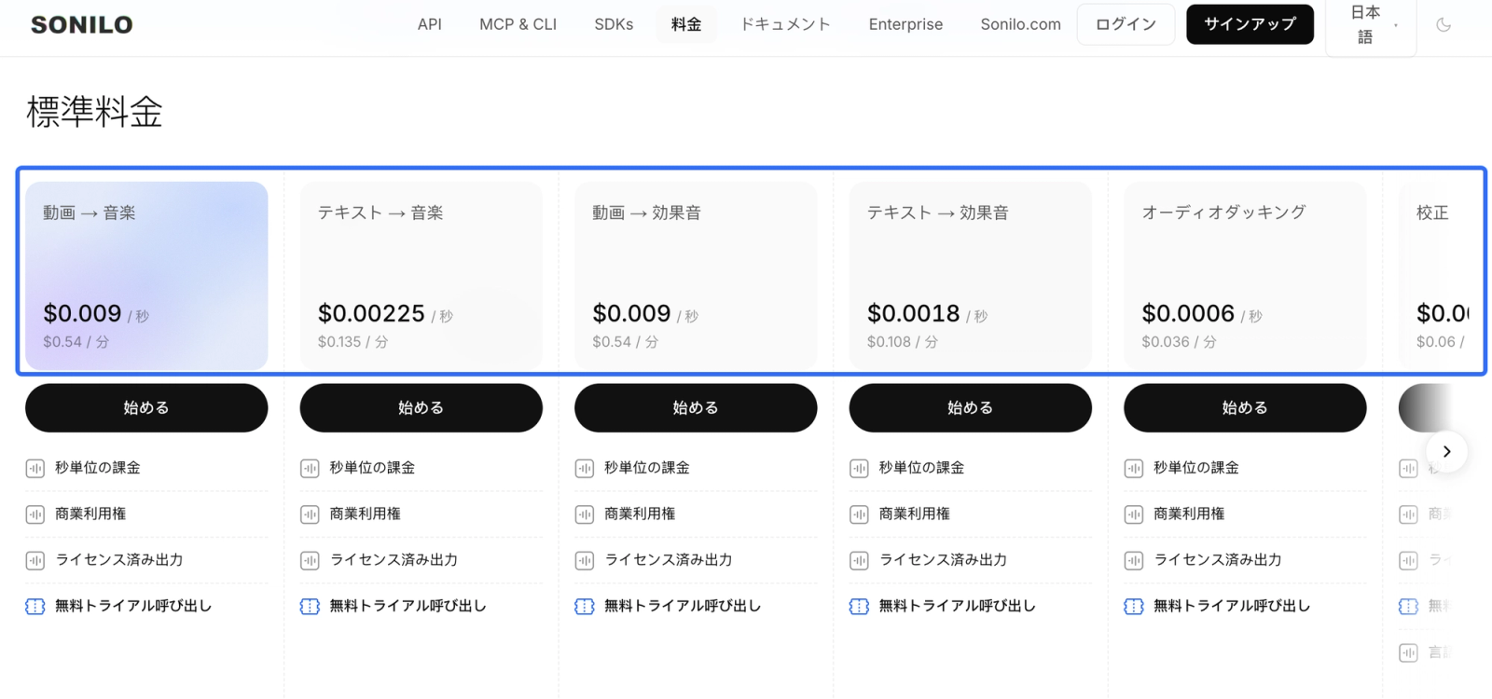The image size is (1492, 699).
Task: Click waveform icon beside 商業利用権 in オーディオダッキング
Action: [1134, 514]
